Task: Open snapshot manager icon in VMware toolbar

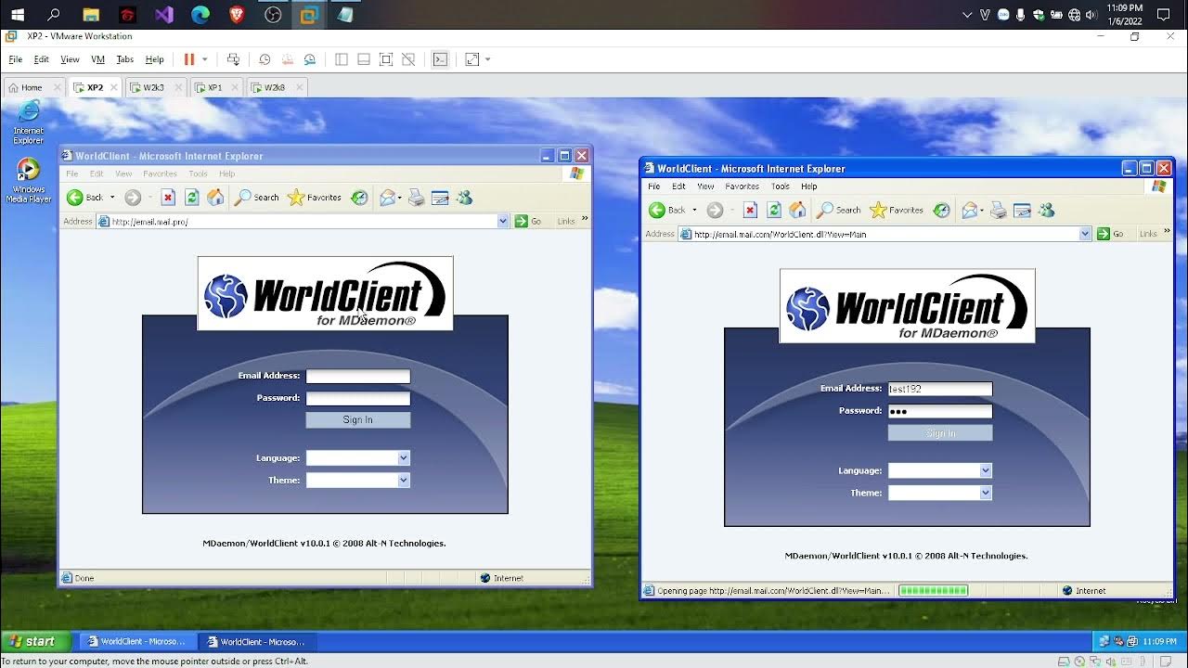Action: (310, 59)
